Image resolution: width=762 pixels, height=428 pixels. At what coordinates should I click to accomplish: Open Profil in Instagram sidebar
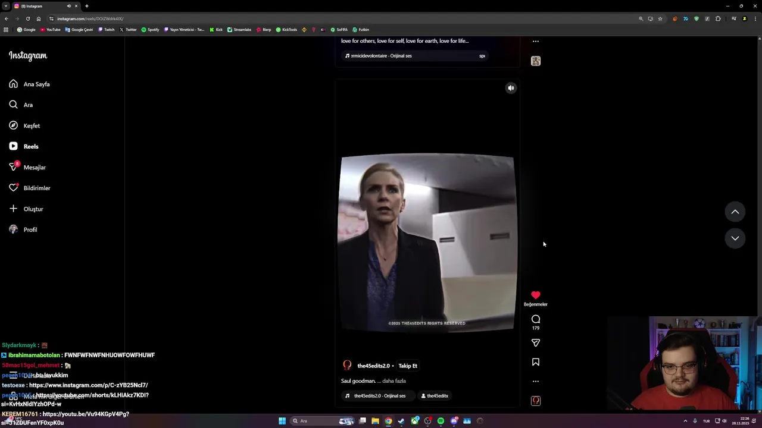23,229
